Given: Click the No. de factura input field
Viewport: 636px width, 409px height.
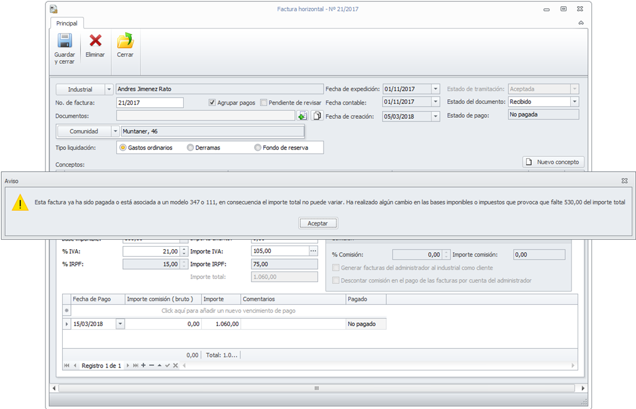Looking at the screenshot, I should (150, 103).
